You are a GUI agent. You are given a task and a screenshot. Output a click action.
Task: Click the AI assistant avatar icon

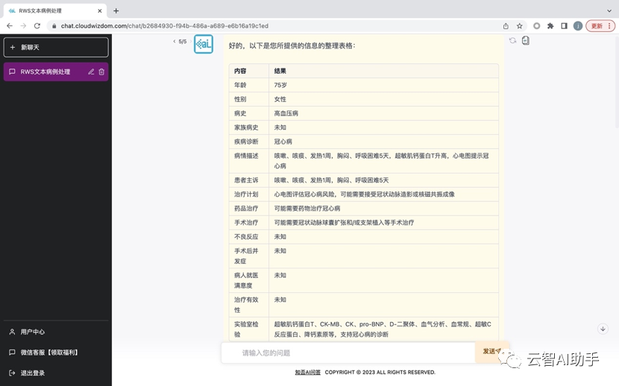(204, 44)
